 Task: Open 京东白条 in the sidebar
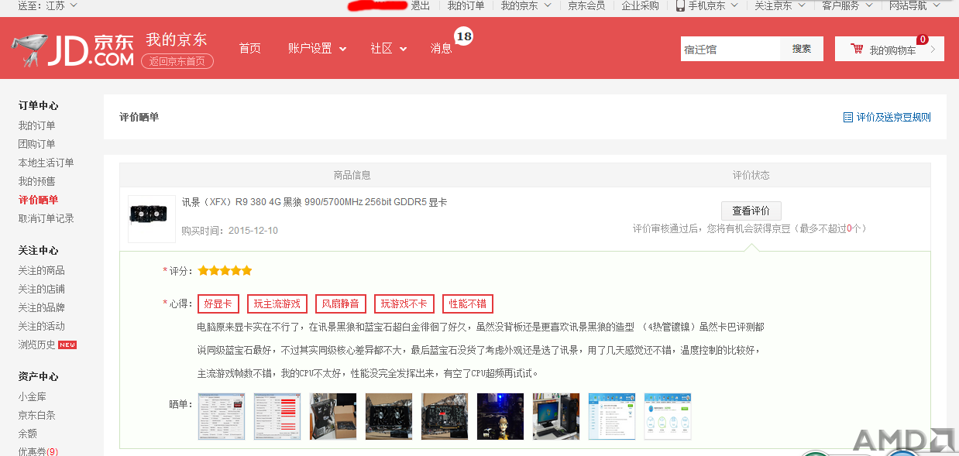[37, 415]
